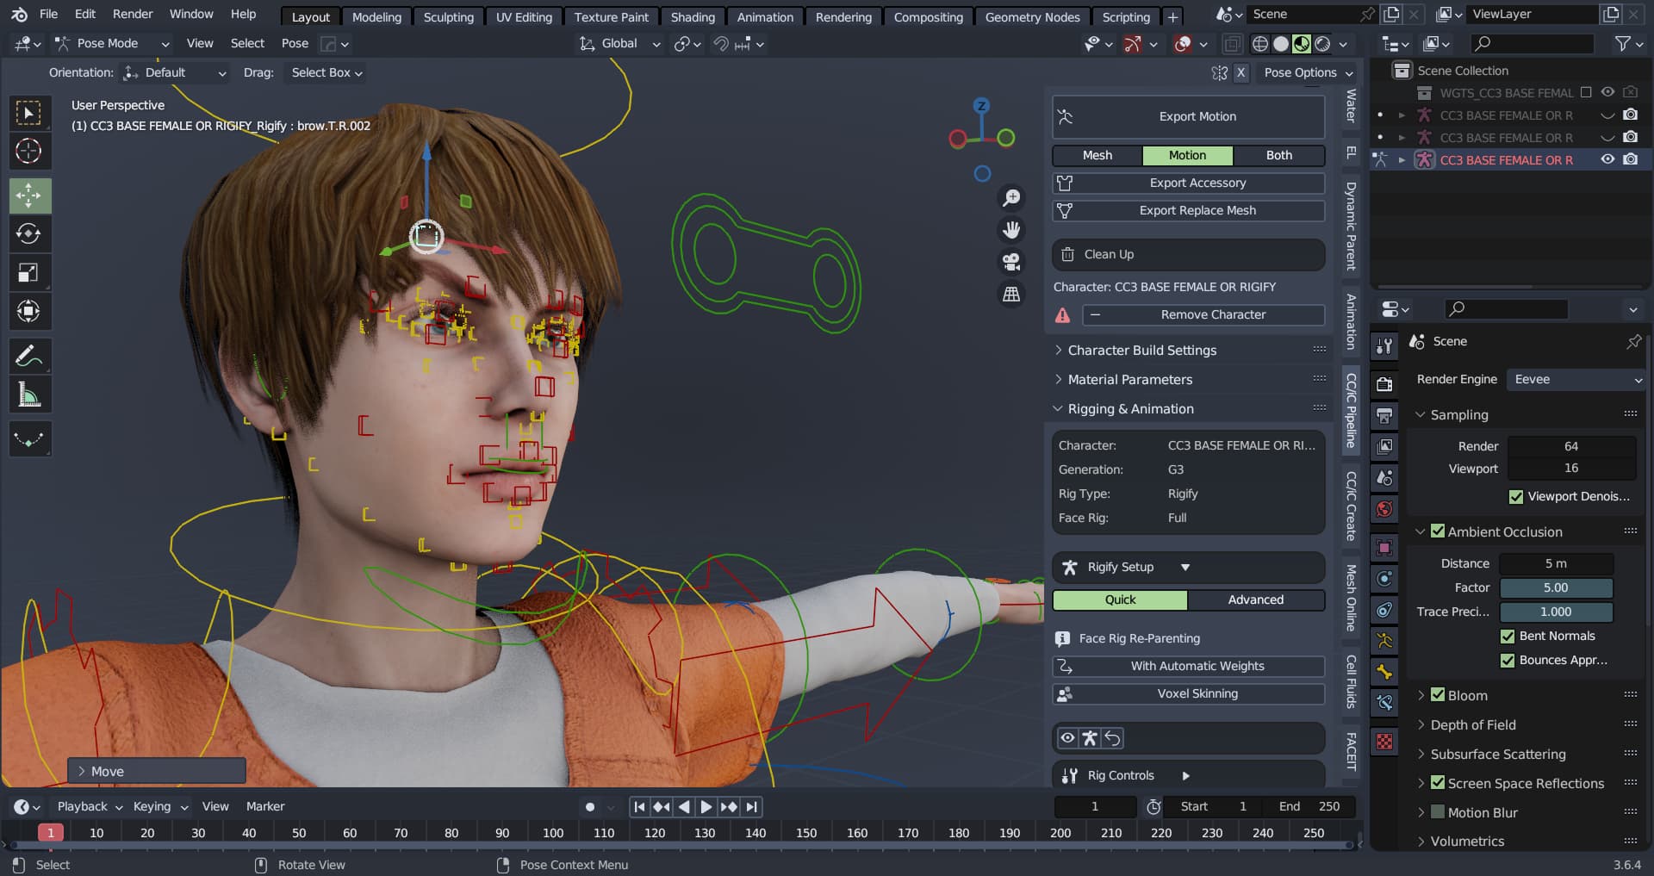
Task: Switch to Sculpting workspace tab
Action: click(448, 17)
